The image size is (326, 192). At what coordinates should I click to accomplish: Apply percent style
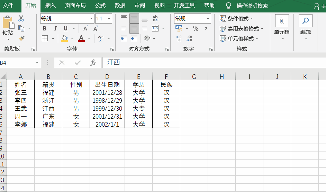(196, 28)
